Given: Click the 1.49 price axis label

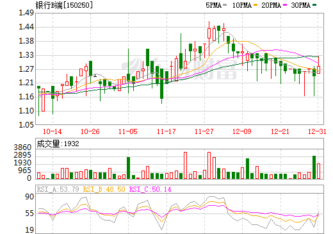Looking at the screenshot, I should tap(26, 13).
